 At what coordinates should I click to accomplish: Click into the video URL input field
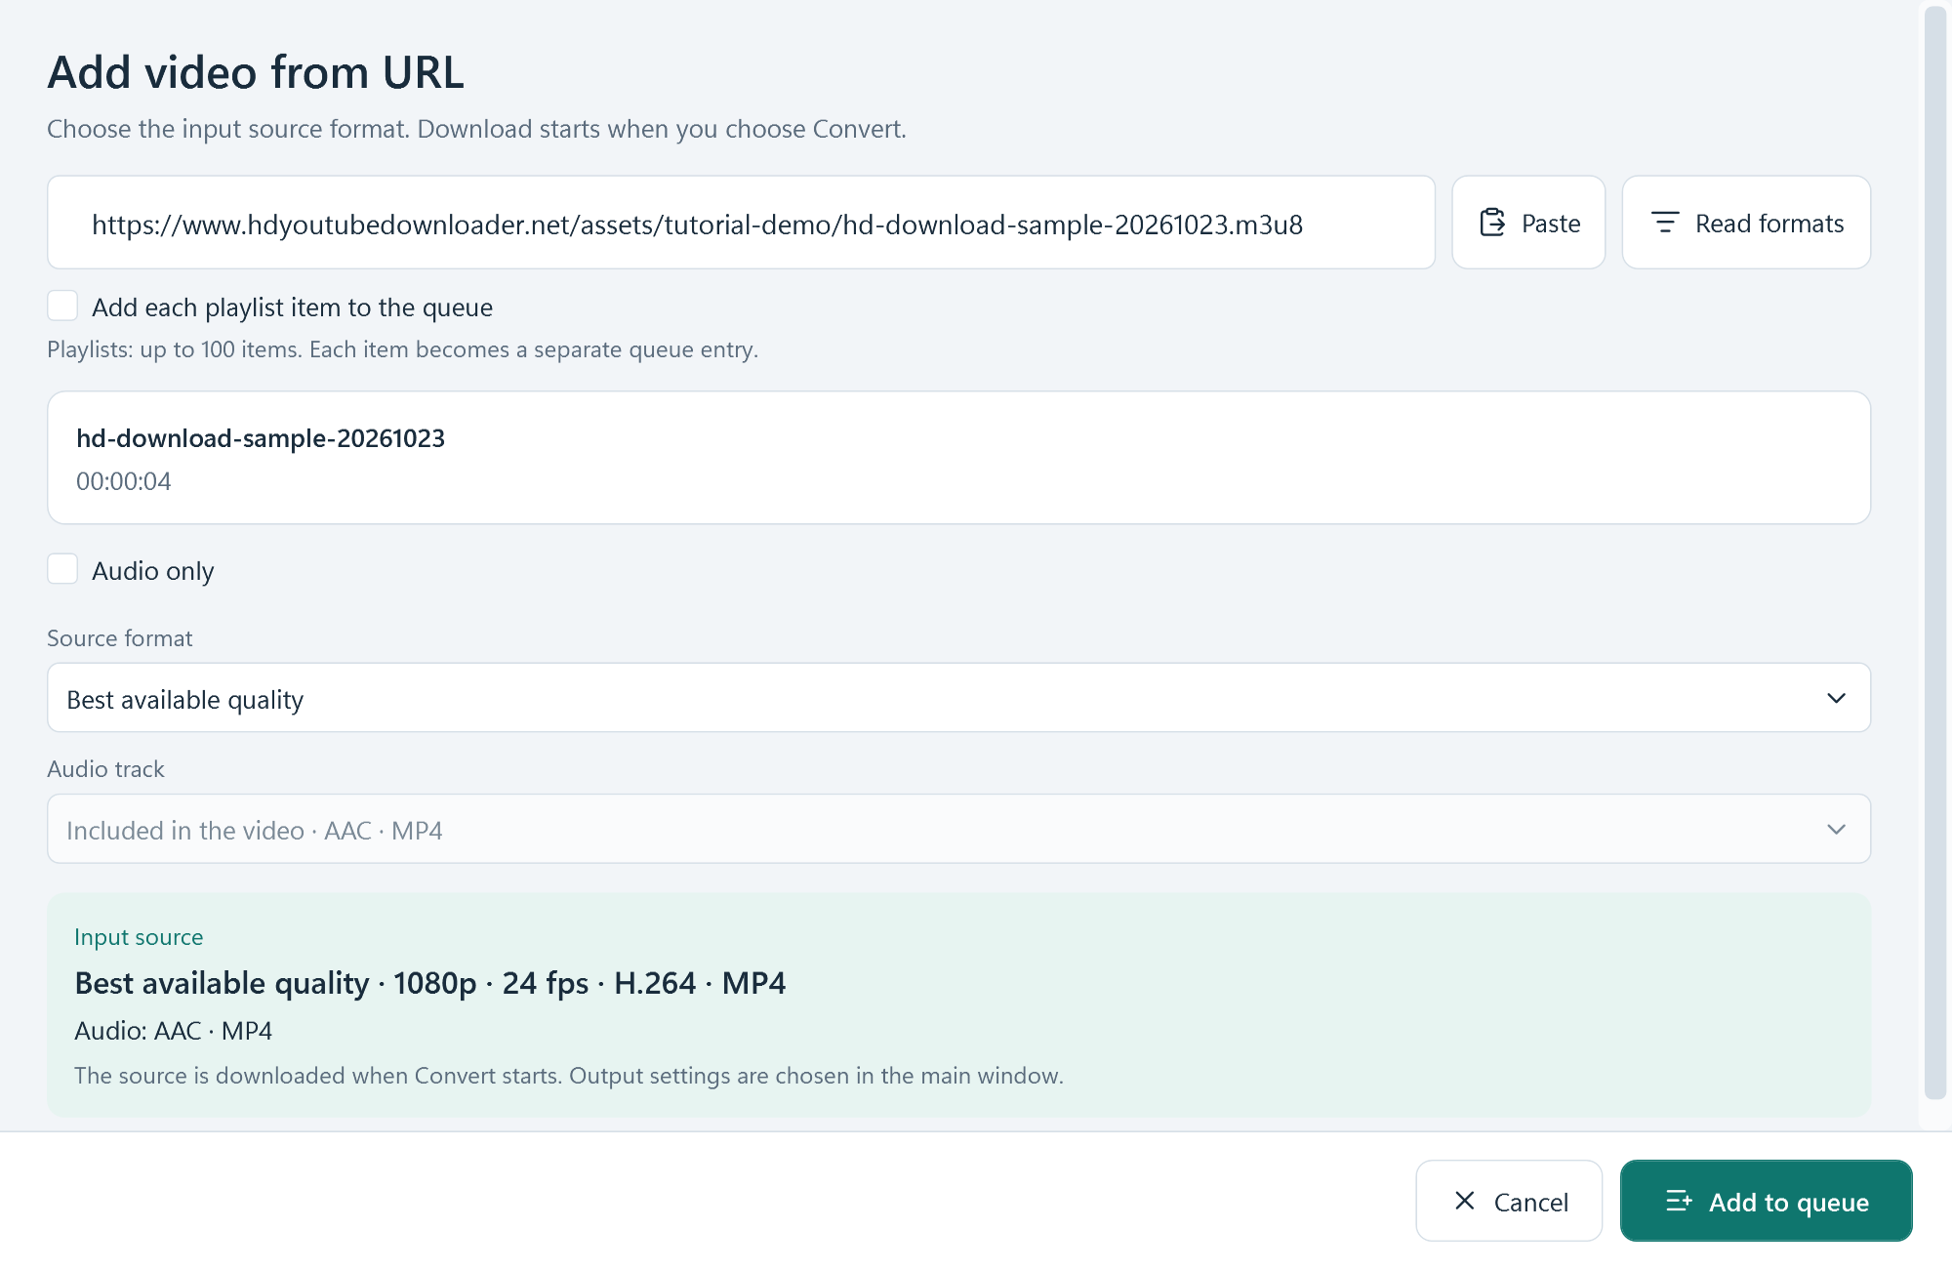click(741, 223)
